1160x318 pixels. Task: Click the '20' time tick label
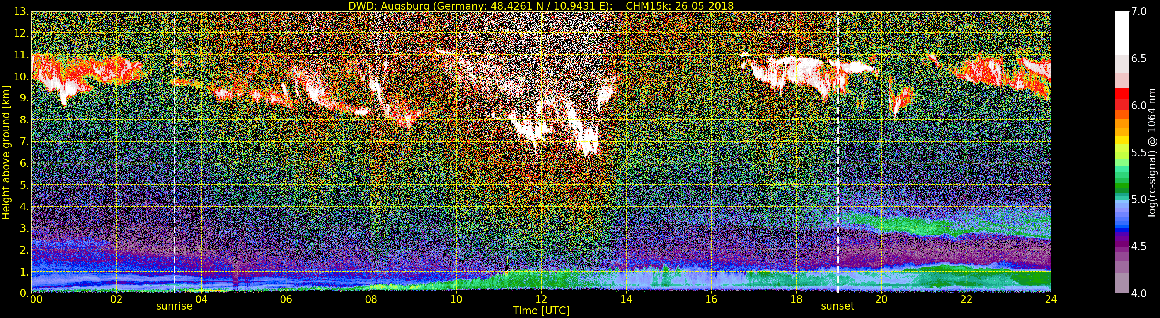881,299
